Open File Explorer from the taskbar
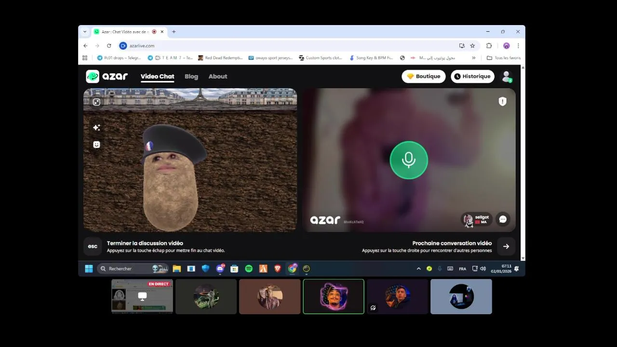This screenshot has width=617, height=347. point(177,269)
